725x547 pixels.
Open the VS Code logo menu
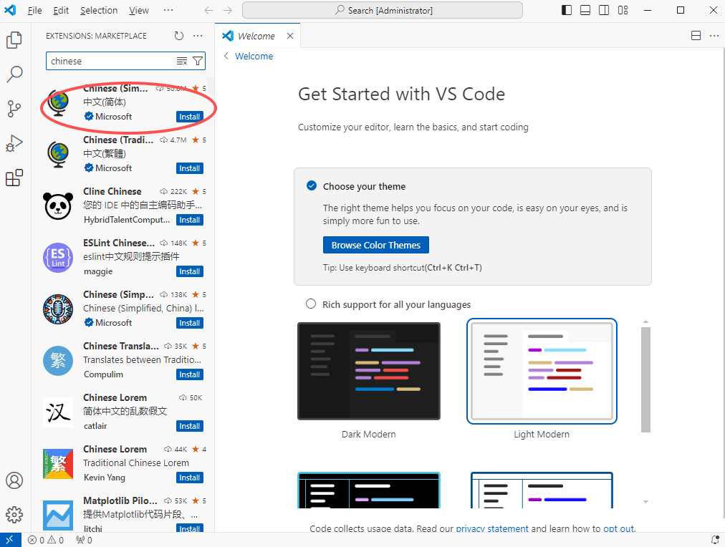pos(10,10)
